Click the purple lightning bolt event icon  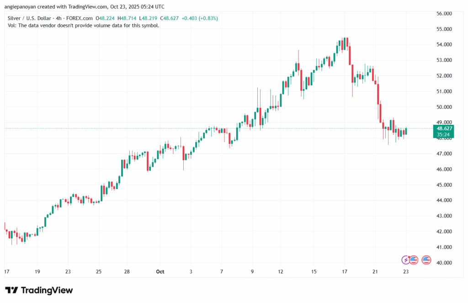tap(406, 260)
